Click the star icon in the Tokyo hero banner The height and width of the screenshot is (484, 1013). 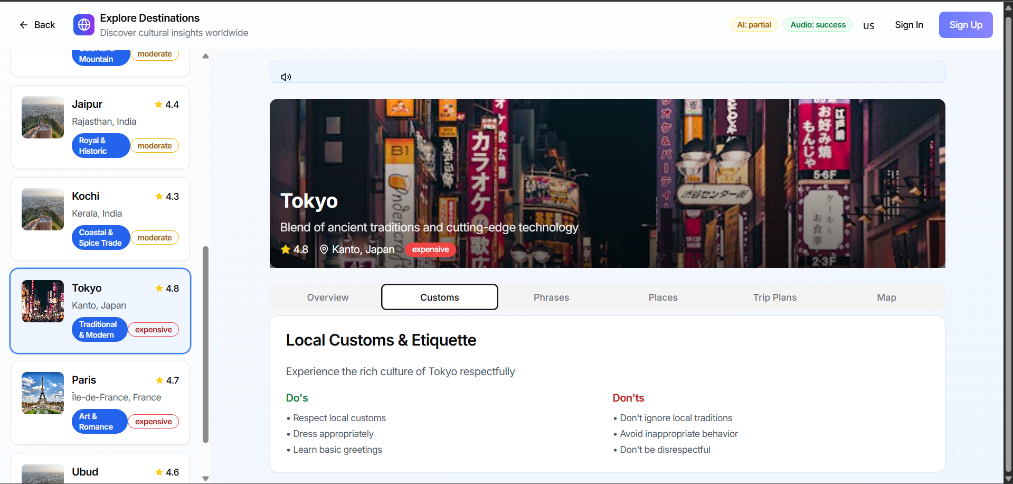point(286,249)
